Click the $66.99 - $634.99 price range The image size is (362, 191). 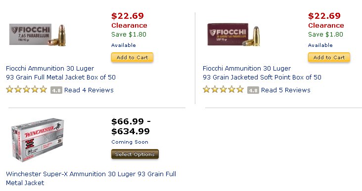point(131,126)
